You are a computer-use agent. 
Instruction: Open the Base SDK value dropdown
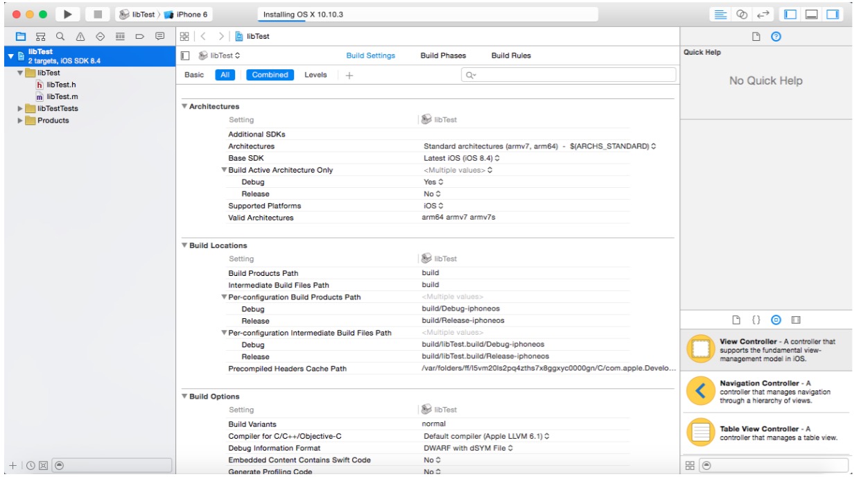462,158
